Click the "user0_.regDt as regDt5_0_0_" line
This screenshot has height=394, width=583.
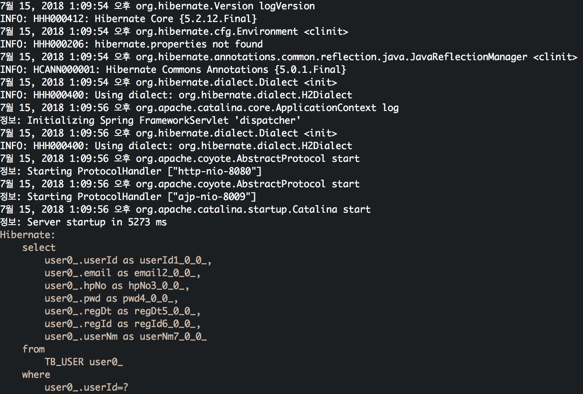coord(122,311)
